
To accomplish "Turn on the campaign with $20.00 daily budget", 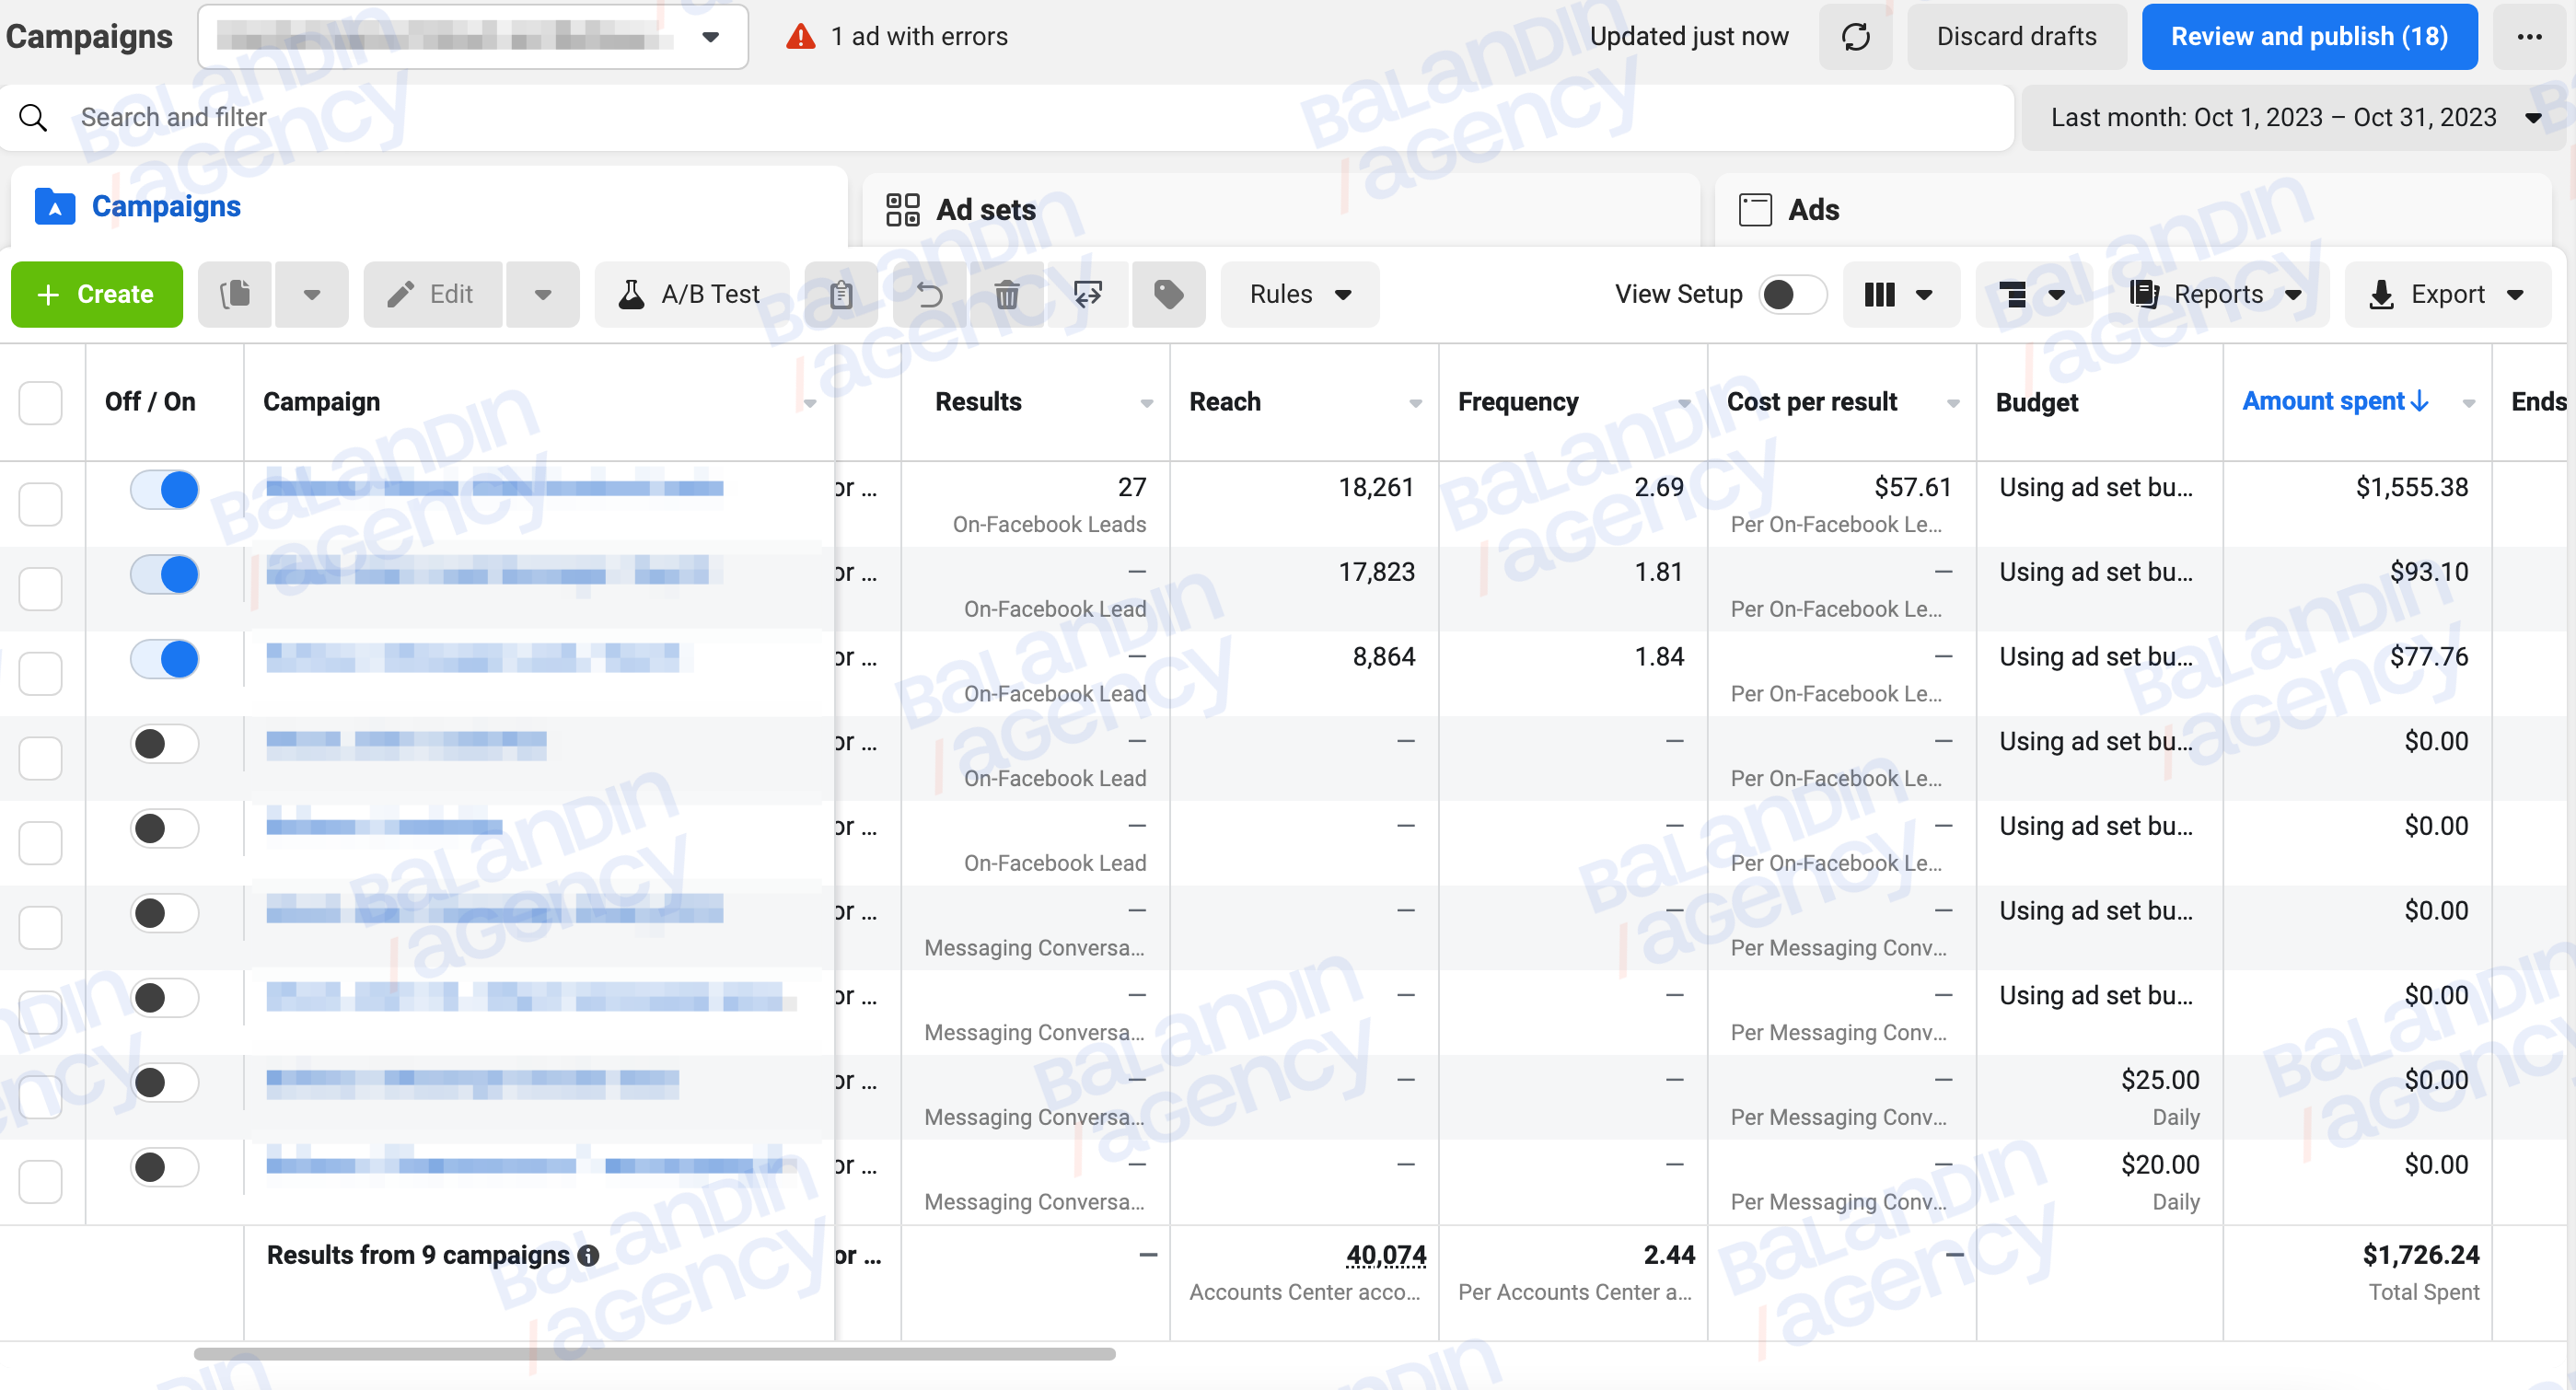I will coord(165,1167).
